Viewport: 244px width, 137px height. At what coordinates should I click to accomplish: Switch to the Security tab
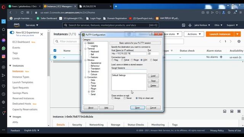(77, 125)
